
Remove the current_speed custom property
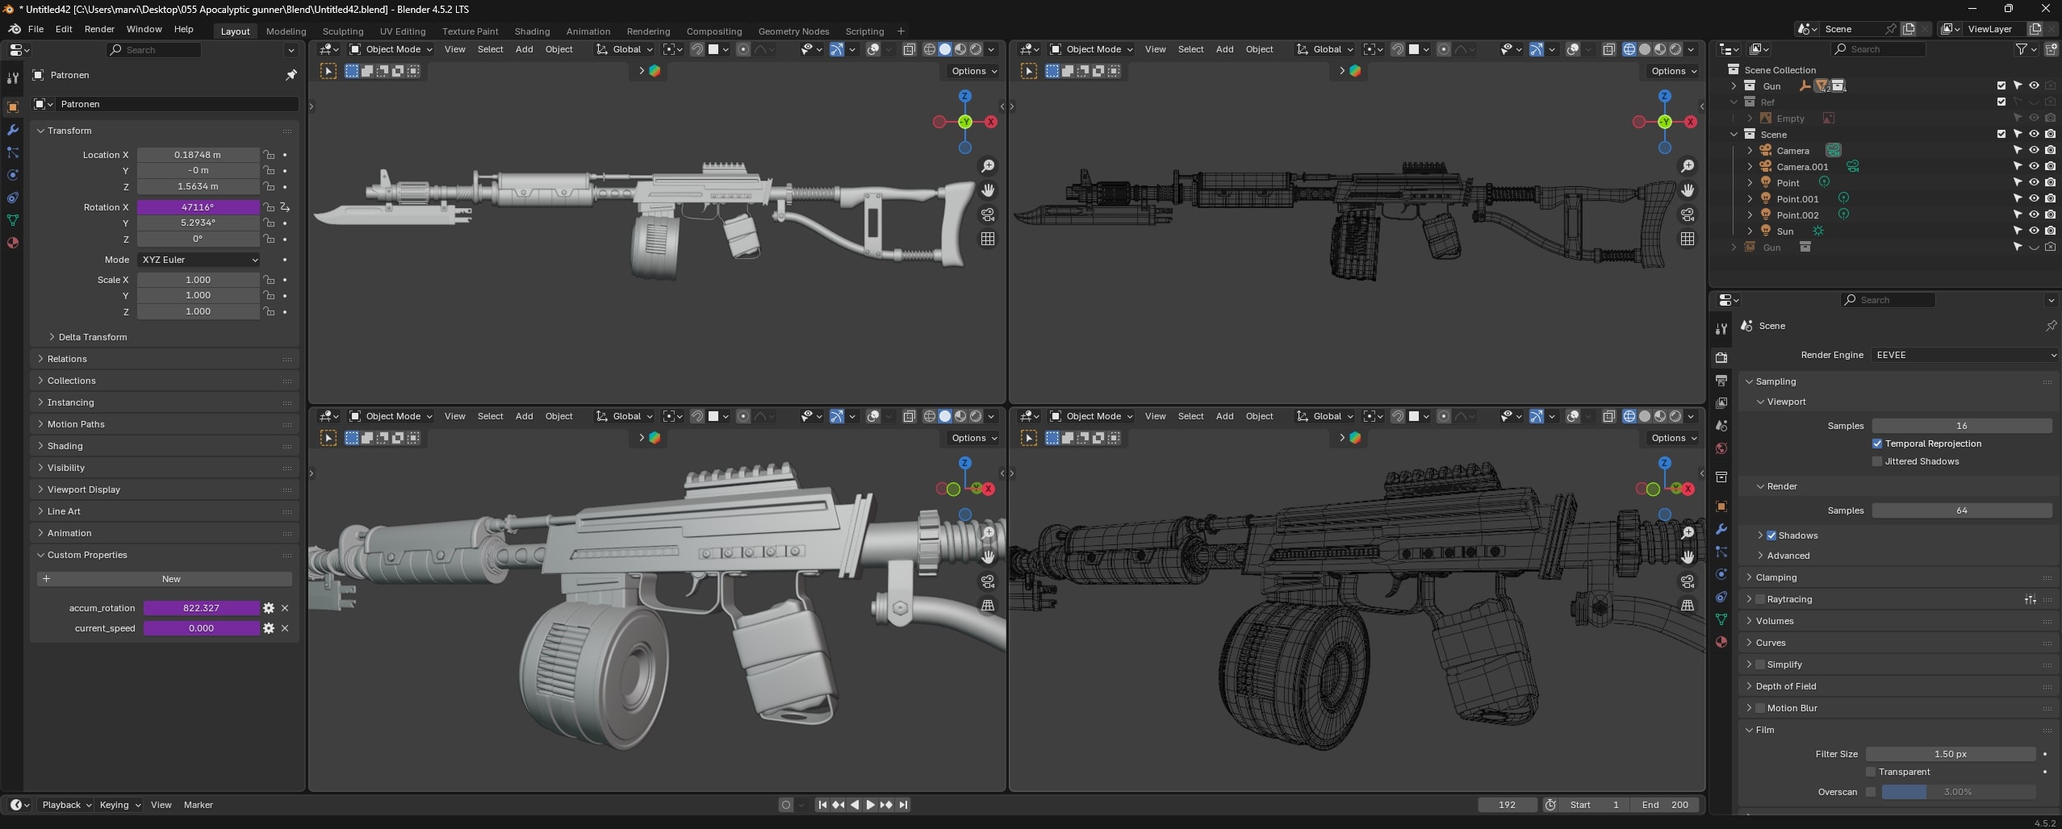point(285,628)
